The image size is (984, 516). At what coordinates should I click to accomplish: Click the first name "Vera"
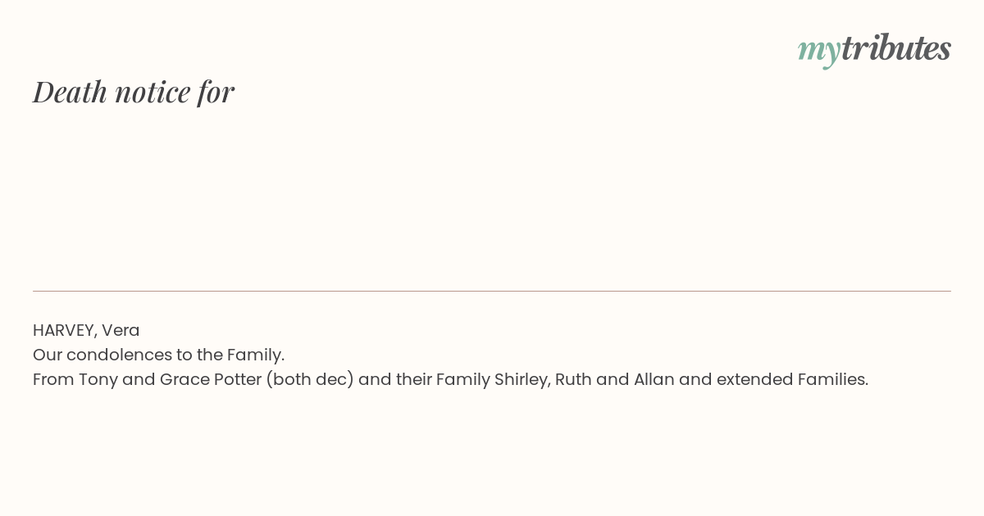[121, 330]
